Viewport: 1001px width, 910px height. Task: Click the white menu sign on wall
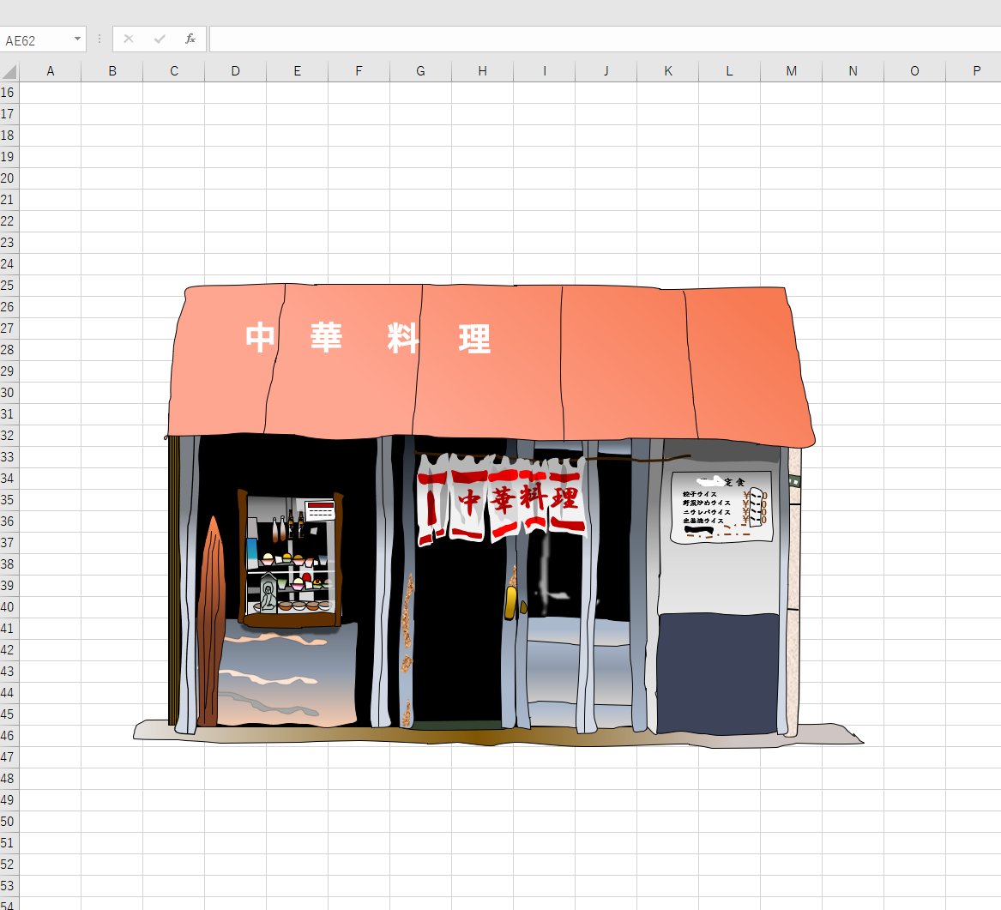pos(721,507)
